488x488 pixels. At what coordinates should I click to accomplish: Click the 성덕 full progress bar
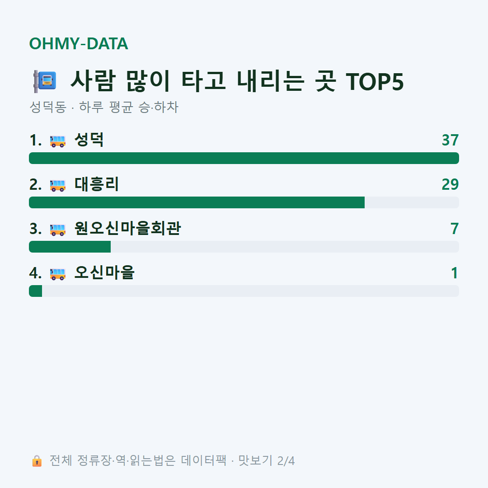coord(244,158)
